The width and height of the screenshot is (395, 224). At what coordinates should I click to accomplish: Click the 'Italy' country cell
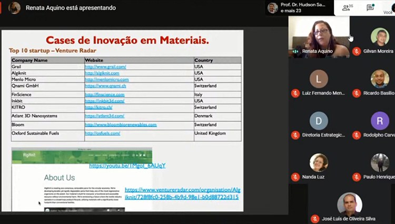(x=218, y=94)
